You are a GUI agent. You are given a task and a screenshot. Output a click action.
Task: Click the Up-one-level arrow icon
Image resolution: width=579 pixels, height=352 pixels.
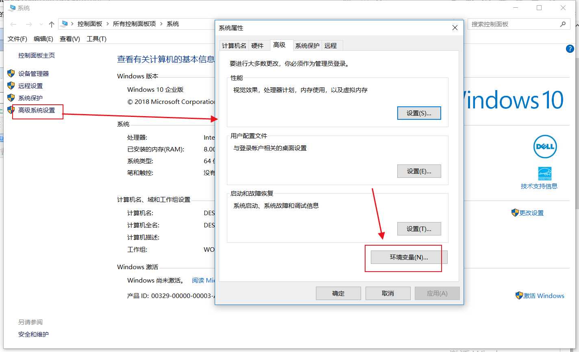pos(51,24)
